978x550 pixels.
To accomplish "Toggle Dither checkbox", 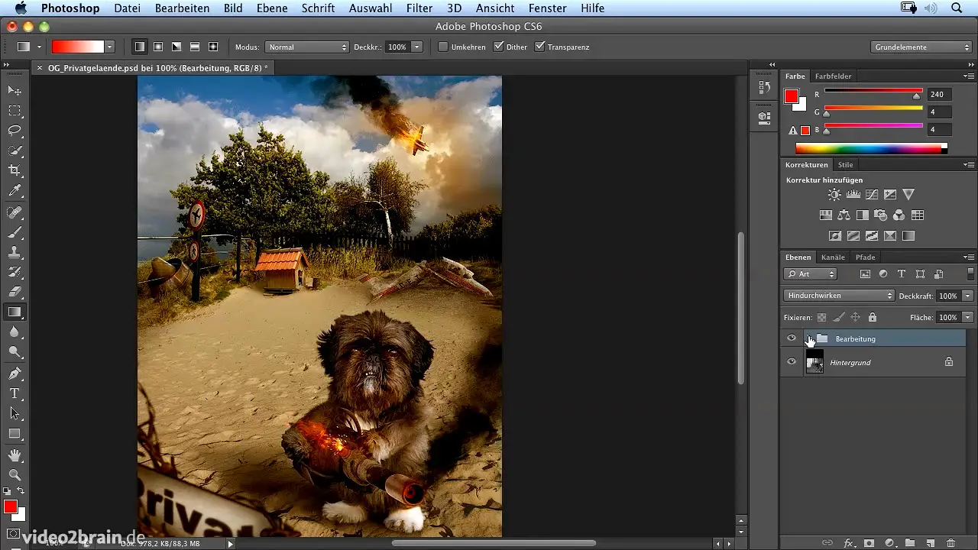I will 499,47.
